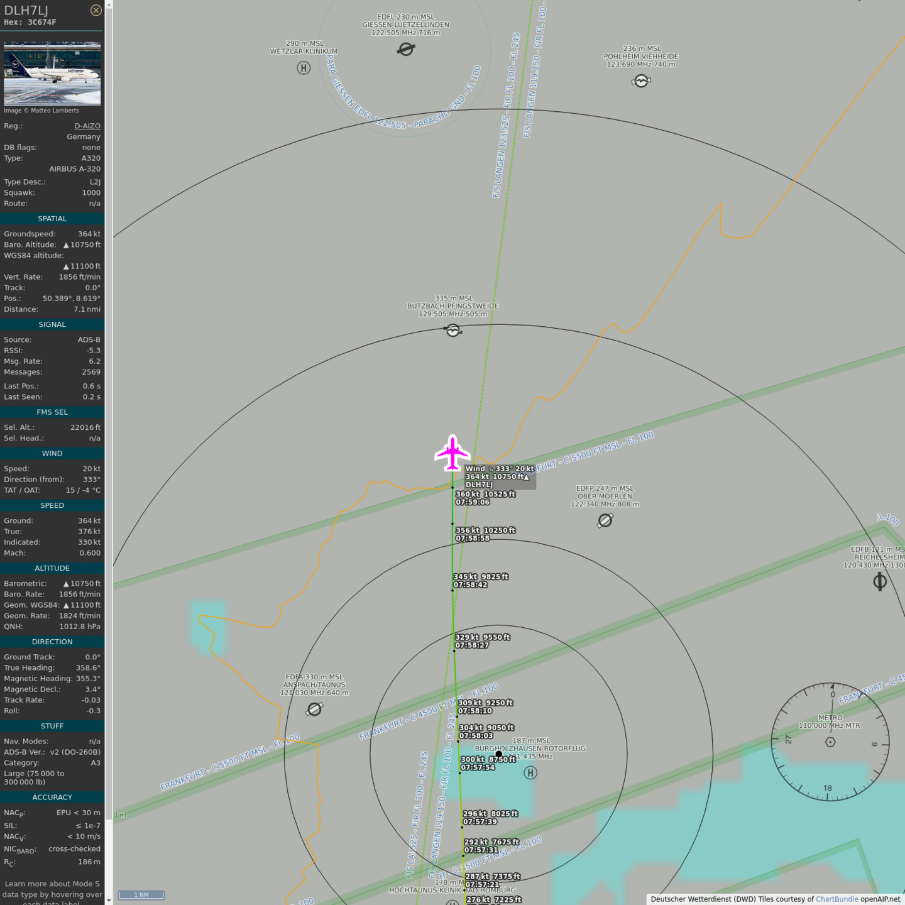Click the Wetzlar Klinikum heliport symbol
The height and width of the screenshot is (905, 905).
[304, 68]
